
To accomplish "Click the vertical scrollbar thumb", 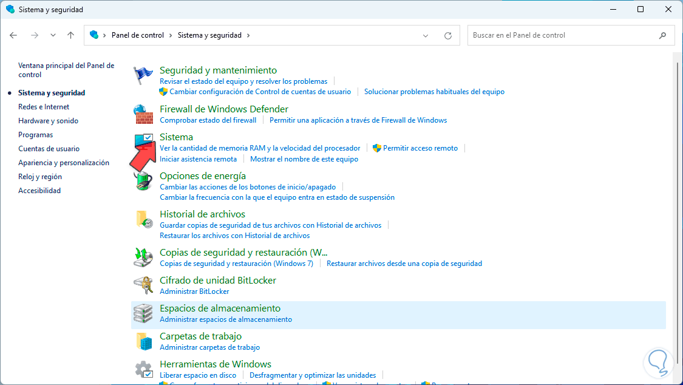I will pos(678,213).
